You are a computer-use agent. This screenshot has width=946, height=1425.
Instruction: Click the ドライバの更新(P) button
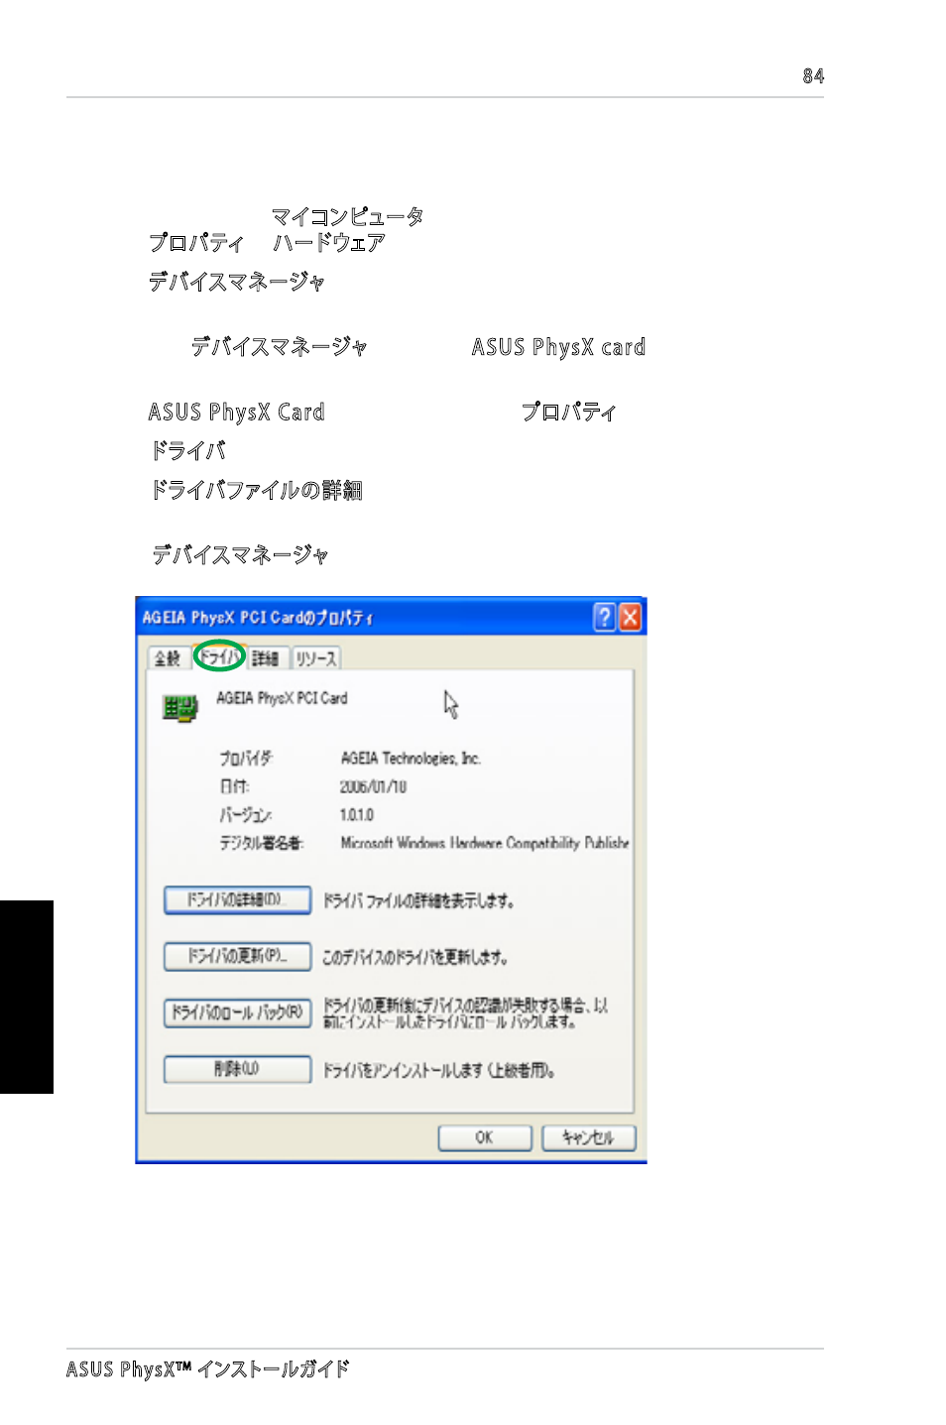(237, 956)
